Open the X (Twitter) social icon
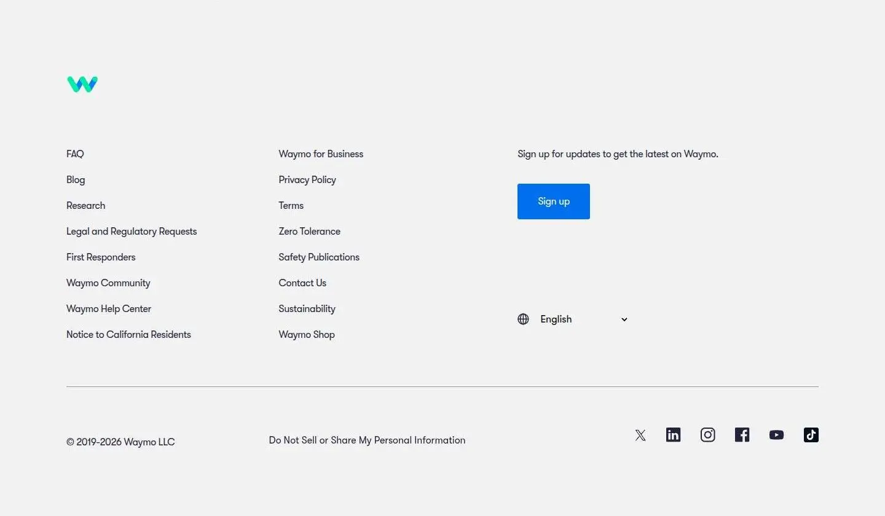 640,436
